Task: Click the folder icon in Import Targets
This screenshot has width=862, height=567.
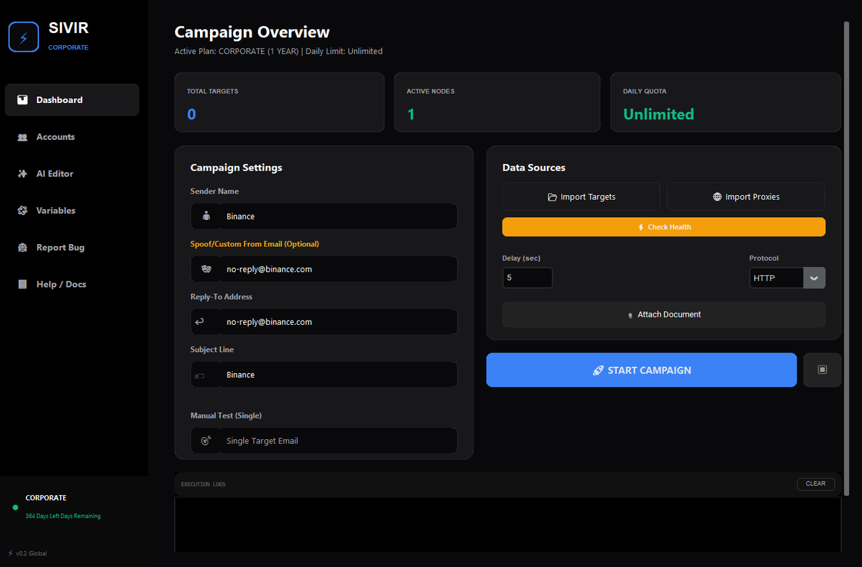Action: pos(552,197)
